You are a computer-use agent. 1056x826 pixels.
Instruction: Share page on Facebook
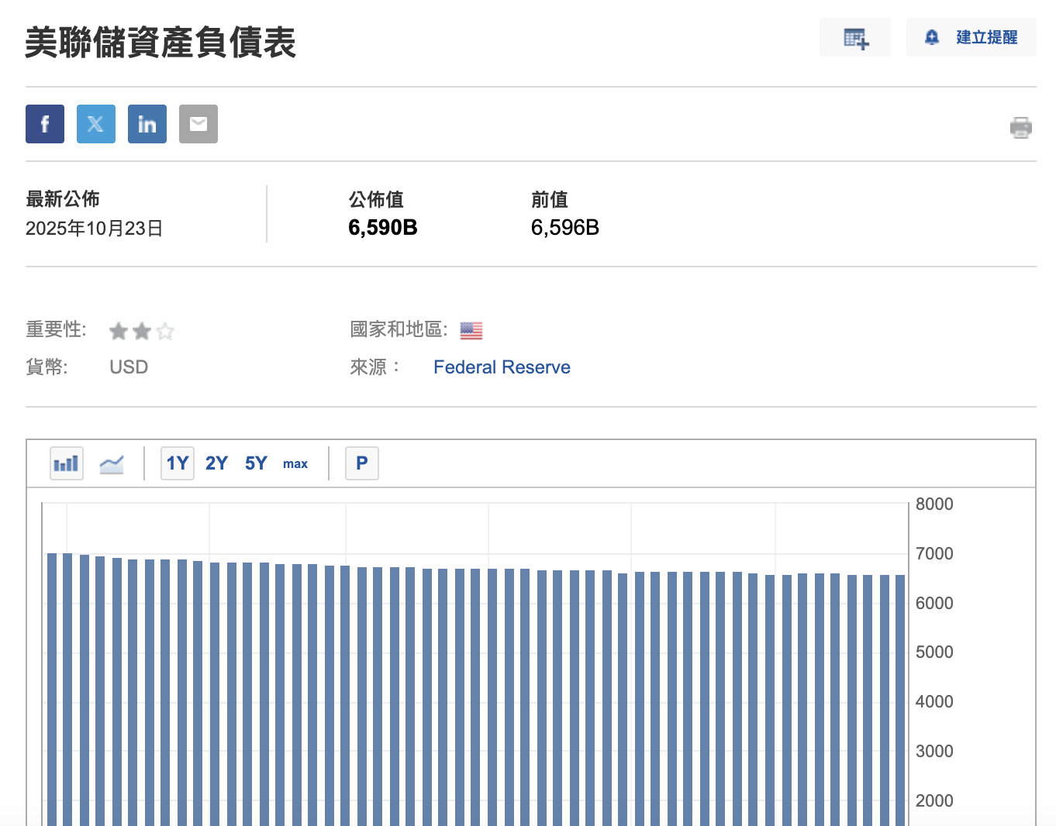tap(45, 124)
